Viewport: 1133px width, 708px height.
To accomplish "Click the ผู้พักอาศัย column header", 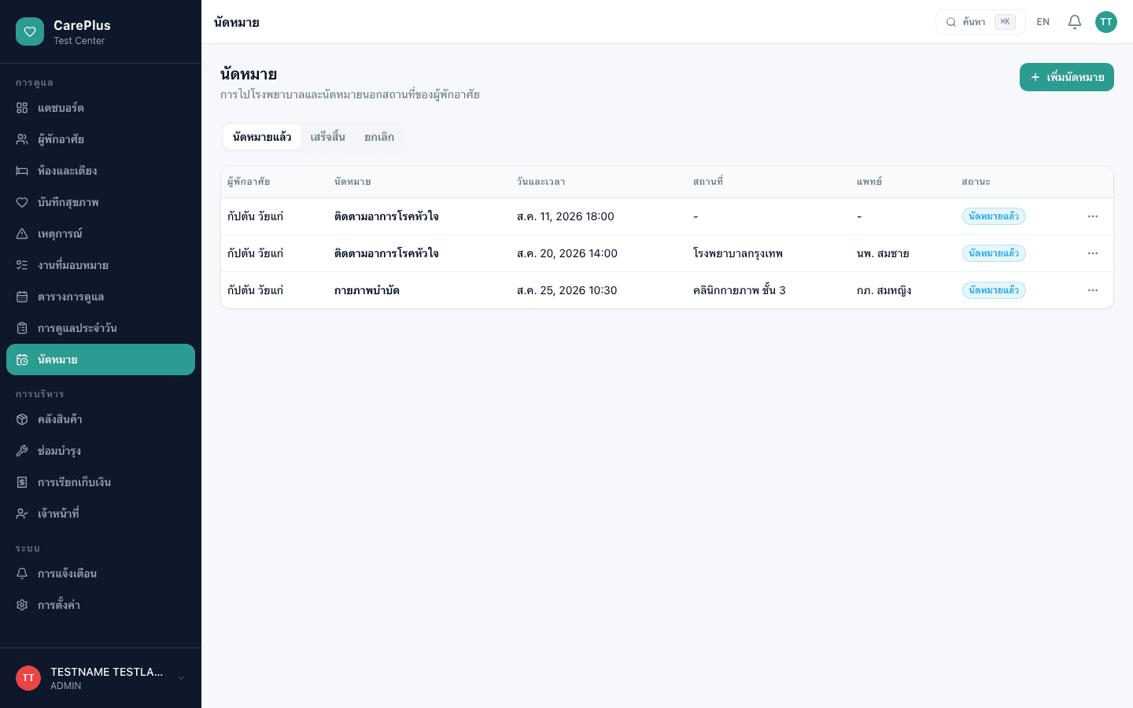I will 249,182.
